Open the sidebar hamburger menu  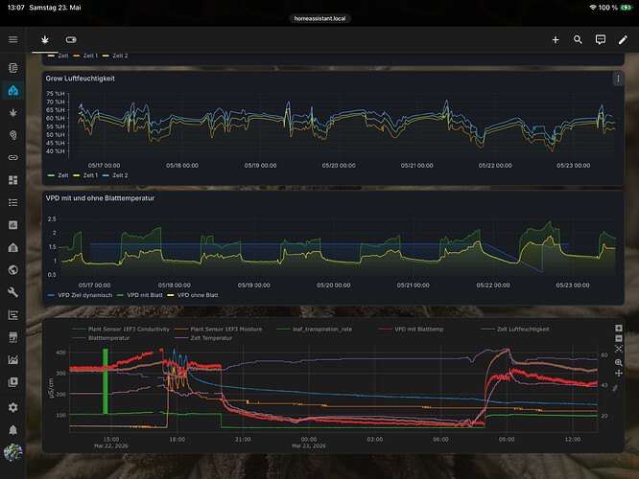pos(13,39)
